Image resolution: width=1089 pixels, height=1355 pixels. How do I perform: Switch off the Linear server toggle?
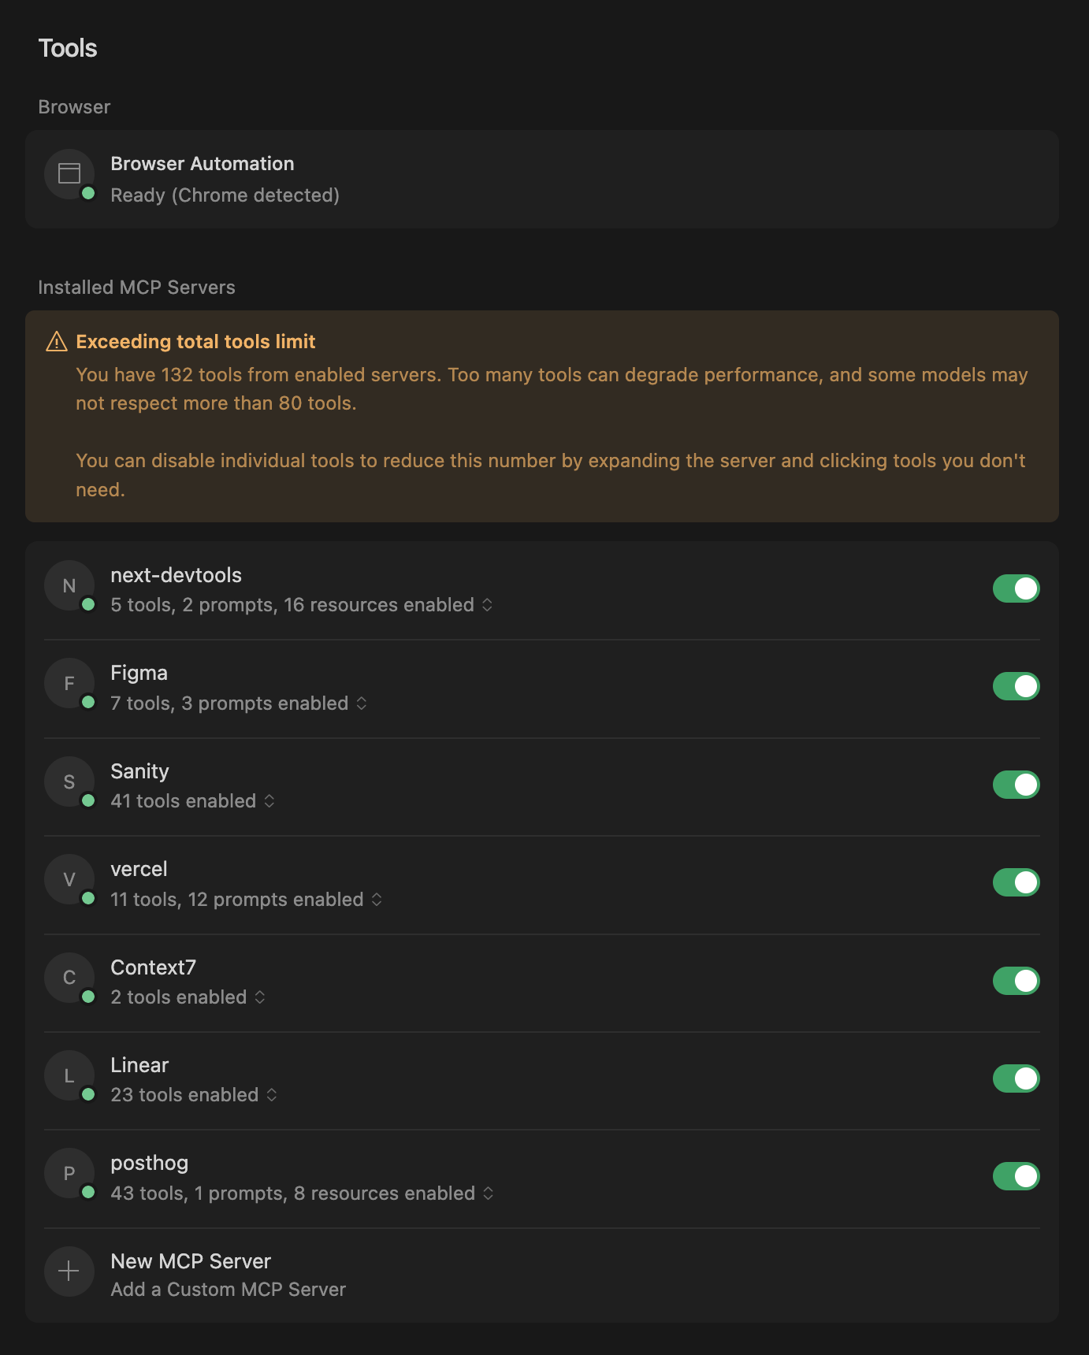1016,1078
